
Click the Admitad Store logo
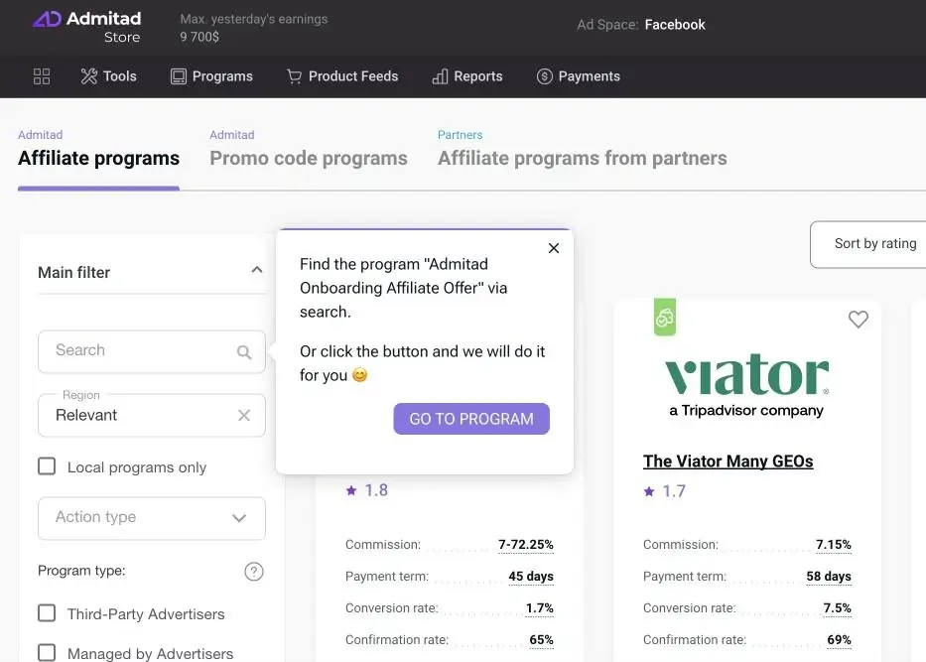tap(86, 27)
